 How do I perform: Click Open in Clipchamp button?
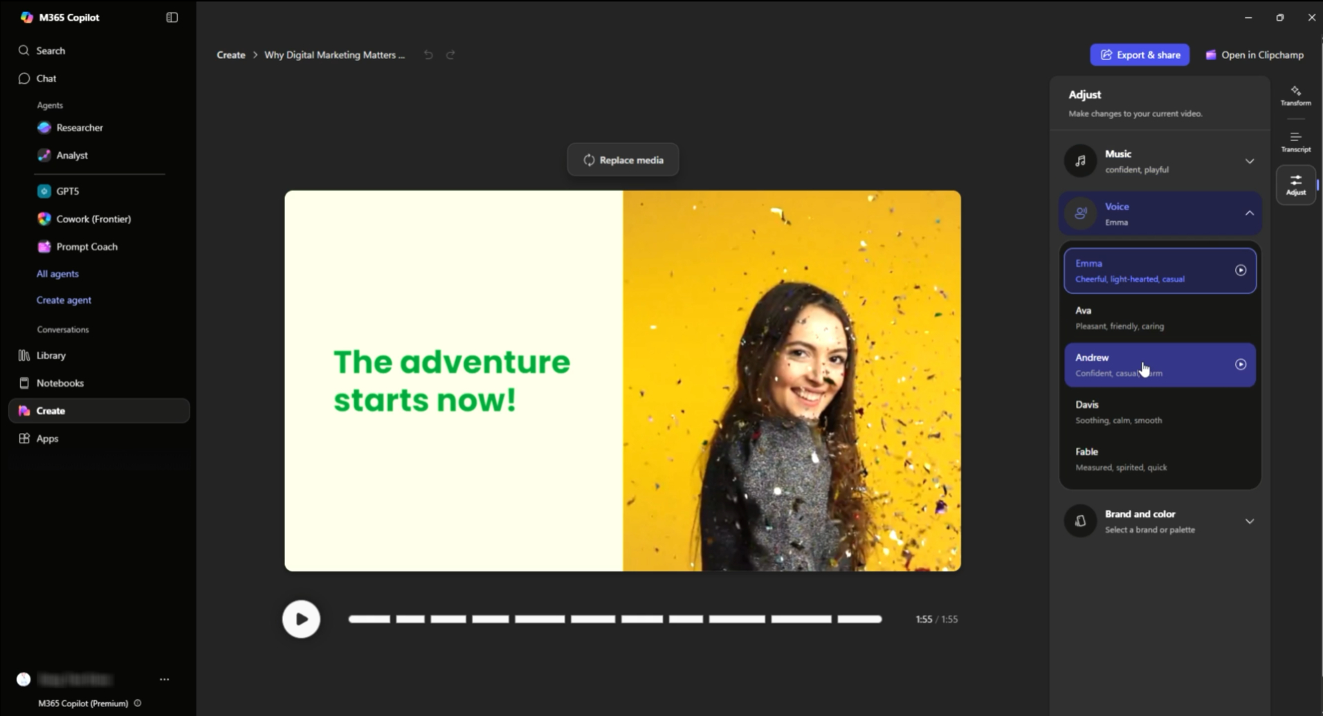coord(1254,55)
